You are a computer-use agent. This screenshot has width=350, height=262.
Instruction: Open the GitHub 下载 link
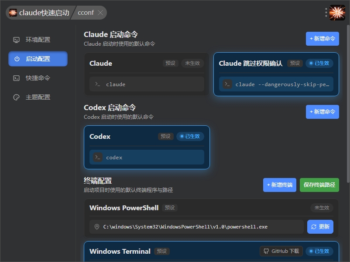tap(281, 251)
